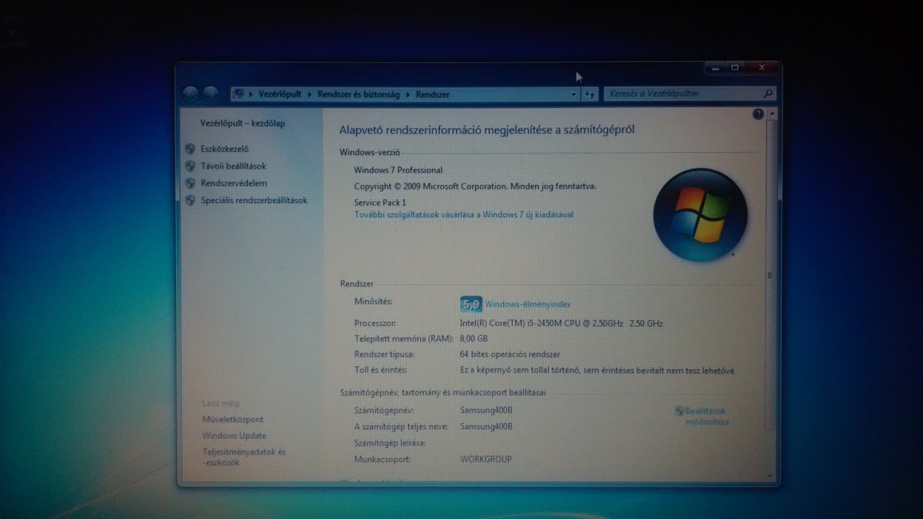This screenshot has height=519, width=923.
Task: Select Rendszer és biztonság breadcrumb segment
Action: click(x=358, y=94)
